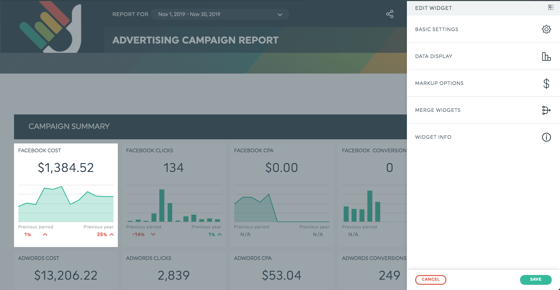The width and height of the screenshot is (560, 290).
Task: Expand the Merge Widgets section
Action: pos(438,110)
